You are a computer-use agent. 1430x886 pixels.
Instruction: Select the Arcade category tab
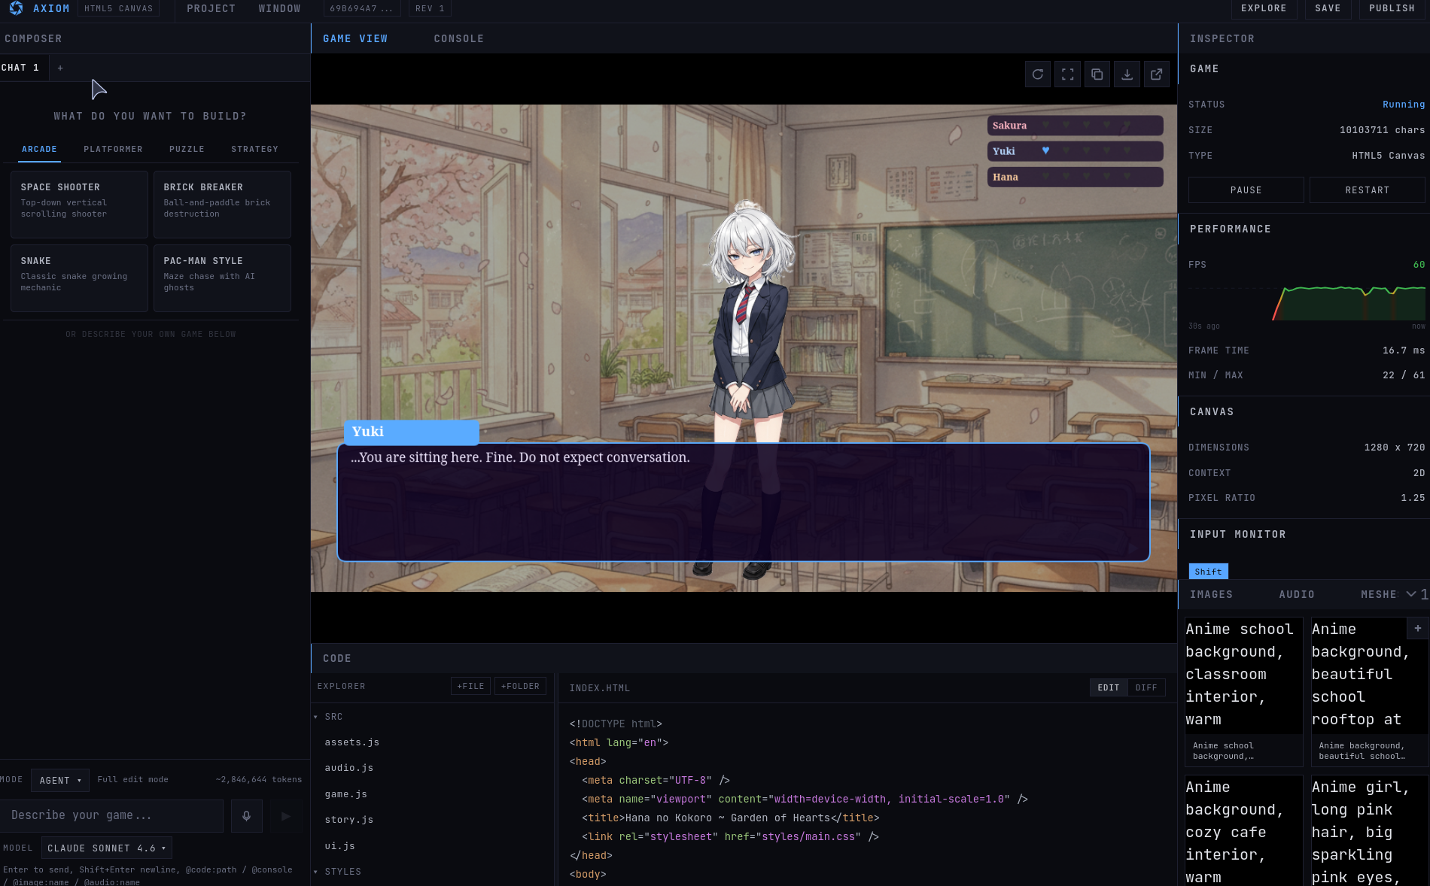tap(39, 149)
